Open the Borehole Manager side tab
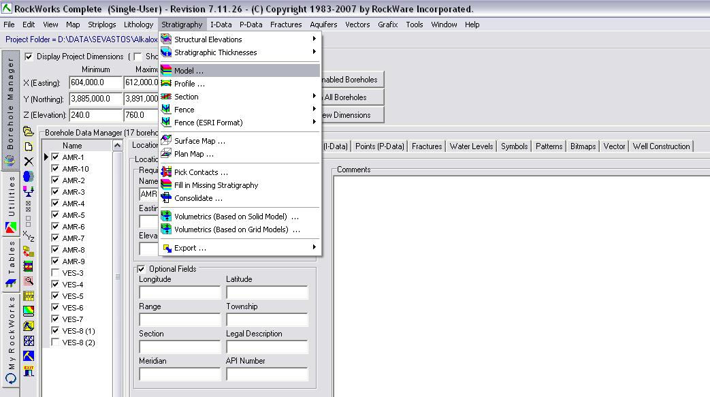The height and width of the screenshot is (397, 710). coord(10,110)
